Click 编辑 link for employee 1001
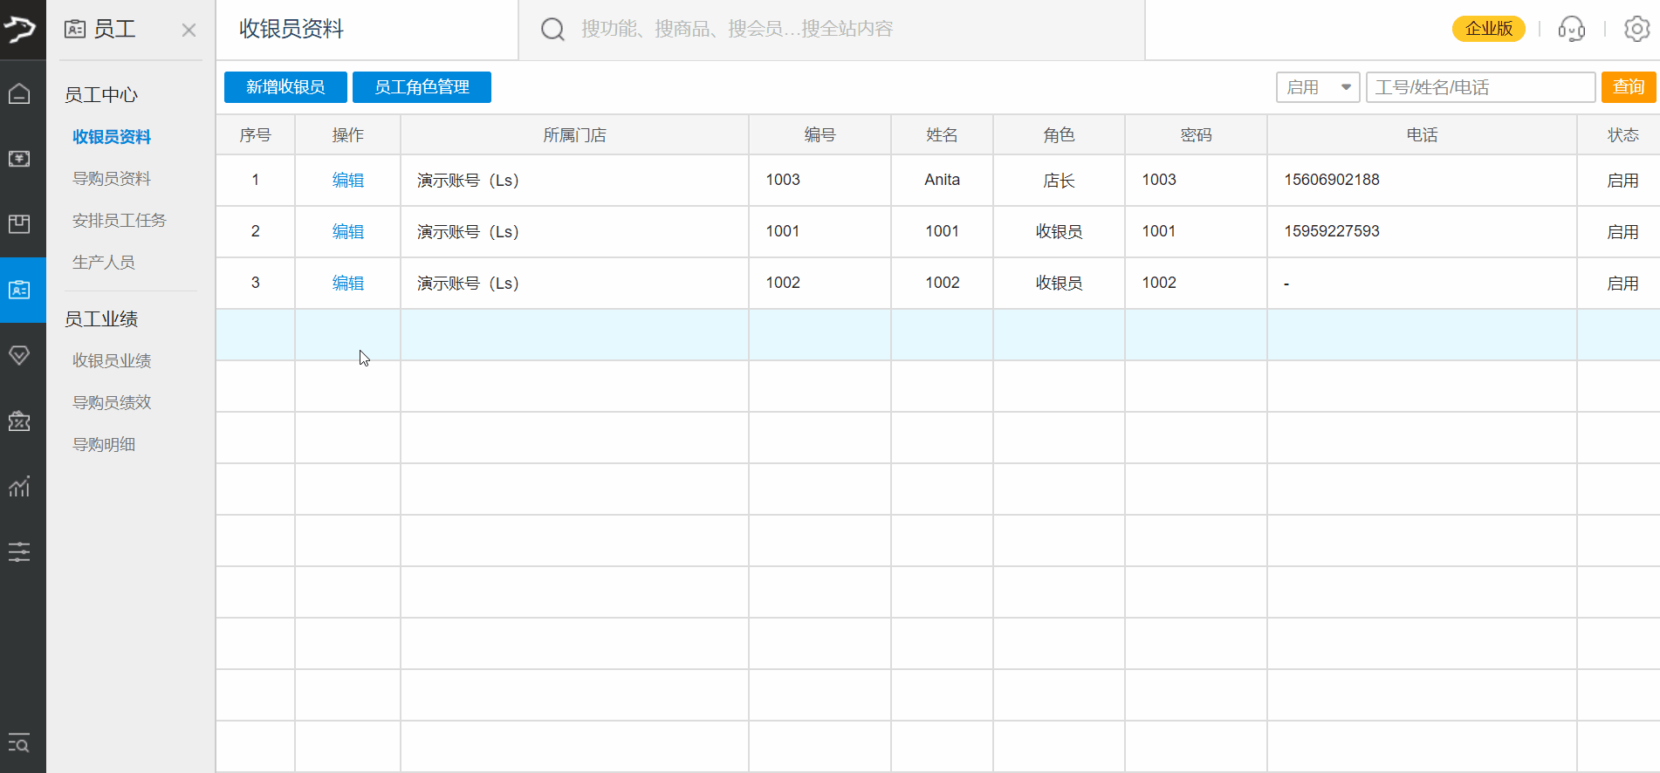Viewport: 1660px width, 773px height. coord(347,231)
